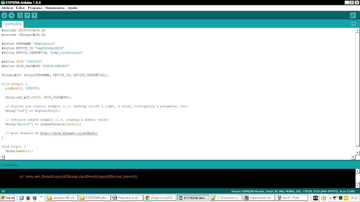Image resolution: width=360 pixels, height=202 pixels.
Task: Minimize the Arduino IDE window
Action: tap(346, 2)
